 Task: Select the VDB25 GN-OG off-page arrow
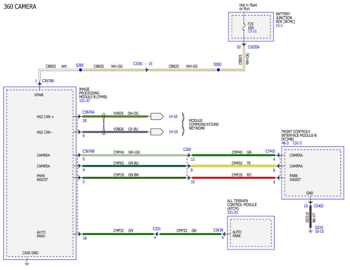(157, 117)
